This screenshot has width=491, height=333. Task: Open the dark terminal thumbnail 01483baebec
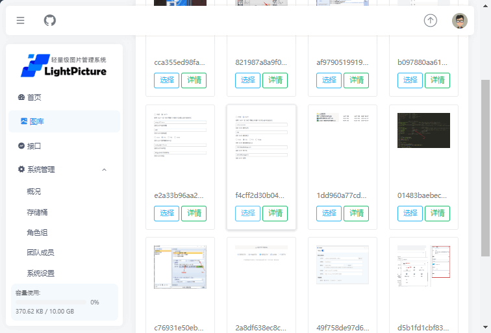[x=423, y=130]
